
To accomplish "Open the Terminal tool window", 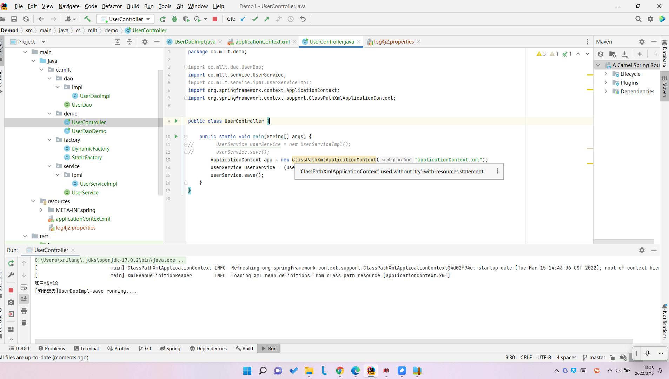I will coord(86,348).
